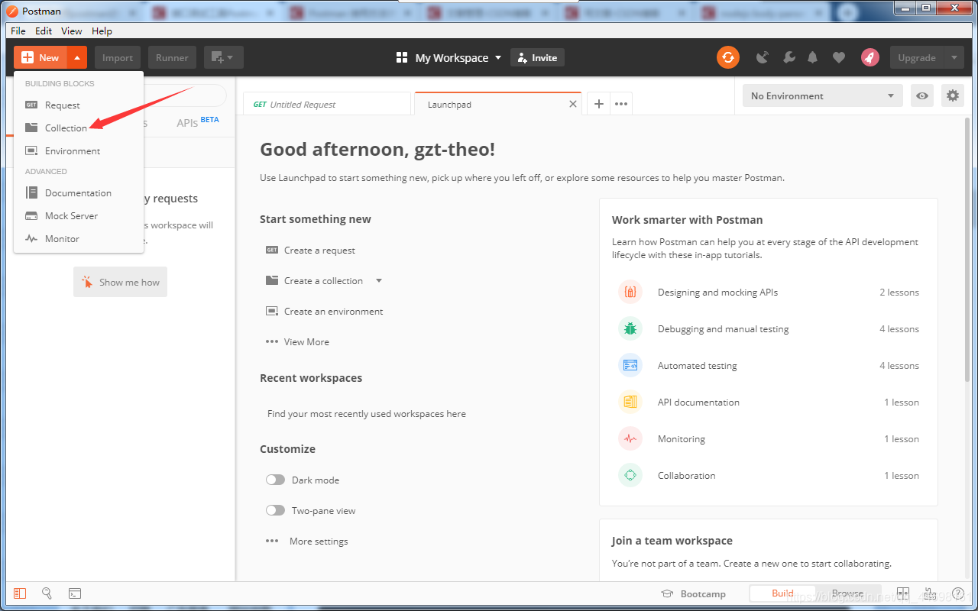Toggle the Dark mode switch

pyautogui.click(x=275, y=480)
